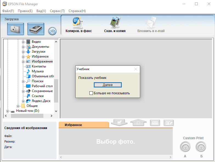
Task: Expand the Поиски tree node
Action: 23,81
